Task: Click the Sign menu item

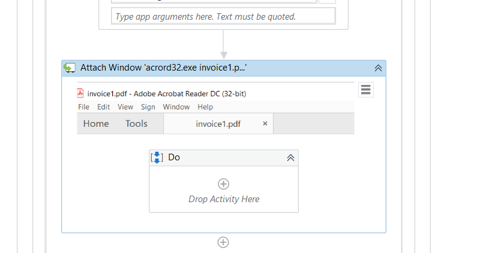Action: (148, 107)
